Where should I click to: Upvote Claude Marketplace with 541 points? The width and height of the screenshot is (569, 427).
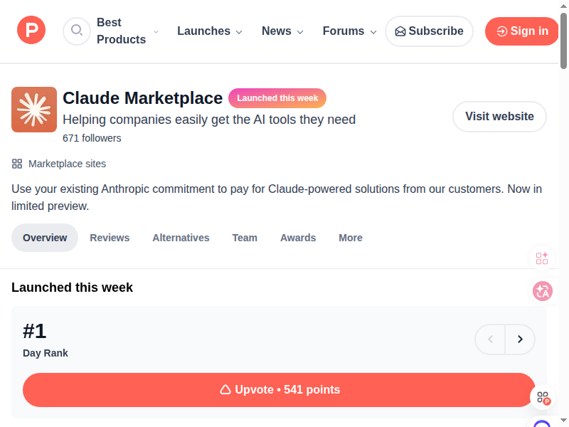279,390
